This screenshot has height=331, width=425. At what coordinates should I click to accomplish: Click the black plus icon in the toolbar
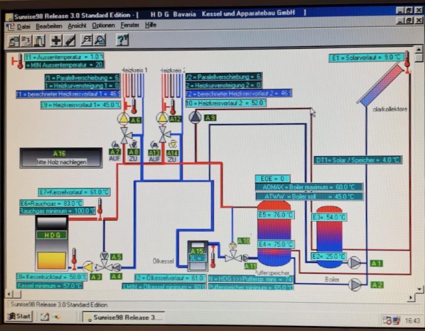pos(56,41)
